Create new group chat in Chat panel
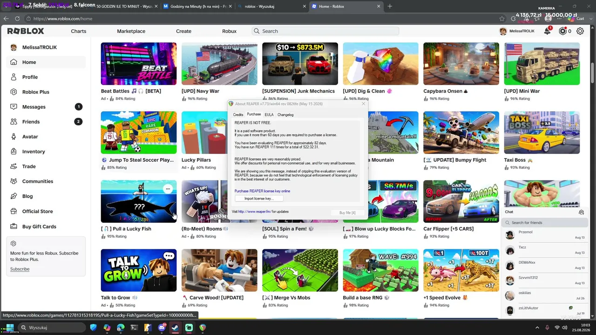This screenshot has height=335, width=596. pos(581,212)
